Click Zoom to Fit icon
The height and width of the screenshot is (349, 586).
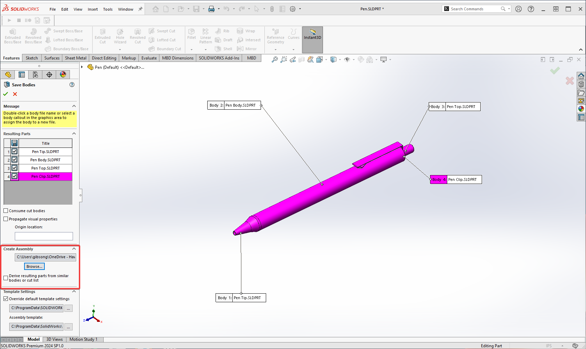click(x=275, y=59)
